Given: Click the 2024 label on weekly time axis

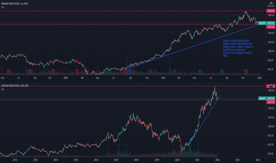Looking at the screenshot, I should tap(258, 160).
